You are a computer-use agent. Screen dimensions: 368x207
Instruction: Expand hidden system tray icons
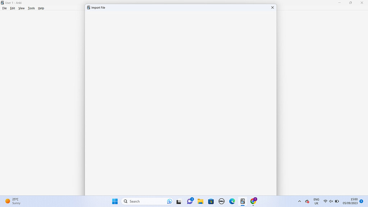pyautogui.click(x=299, y=201)
